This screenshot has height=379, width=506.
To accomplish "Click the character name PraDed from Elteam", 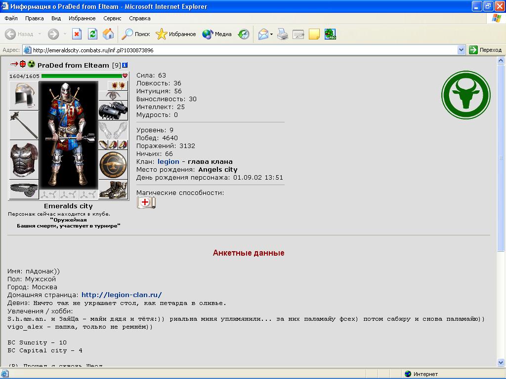I will pos(73,65).
